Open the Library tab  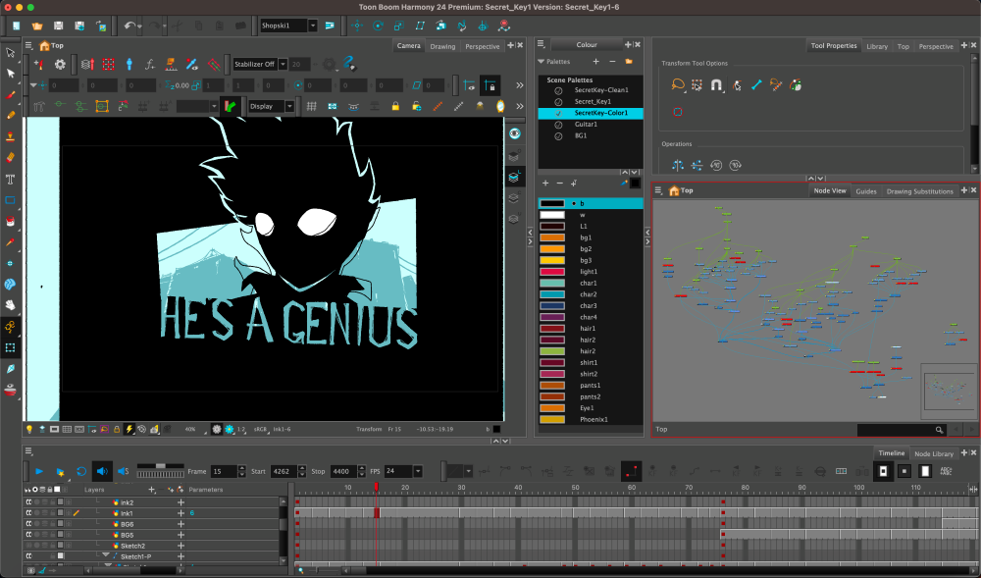click(877, 46)
